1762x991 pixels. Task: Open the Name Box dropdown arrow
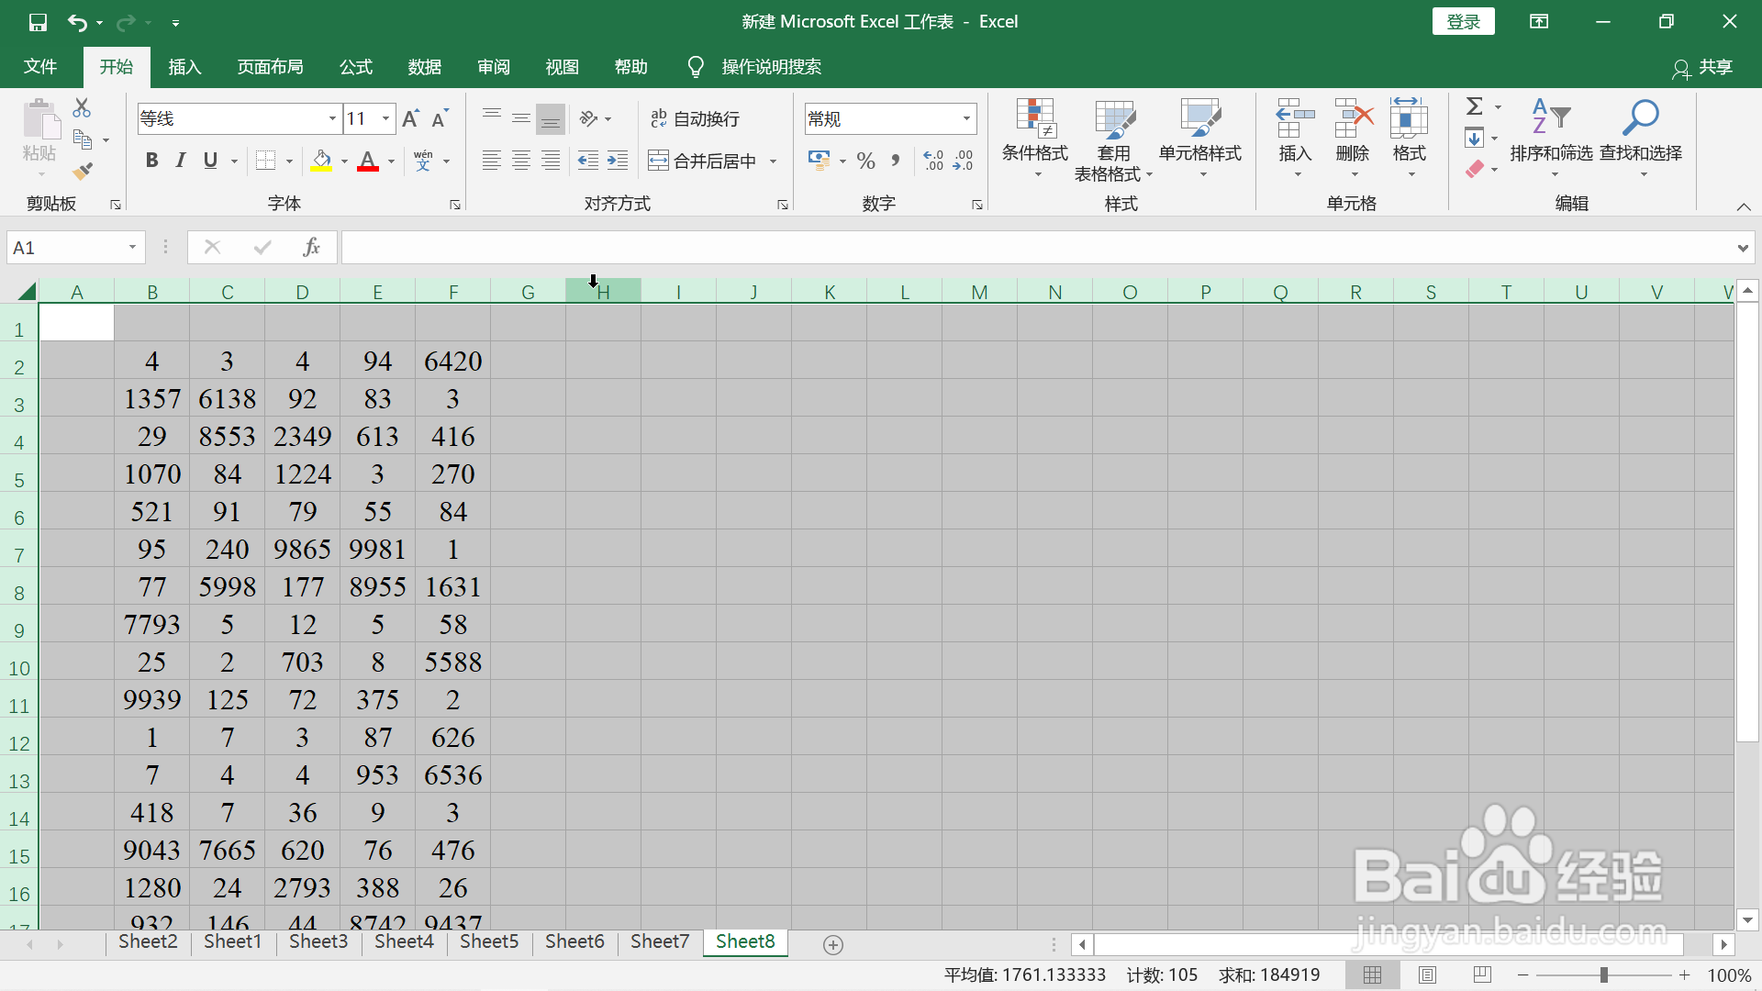pyautogui.click(x=132, y=248)
